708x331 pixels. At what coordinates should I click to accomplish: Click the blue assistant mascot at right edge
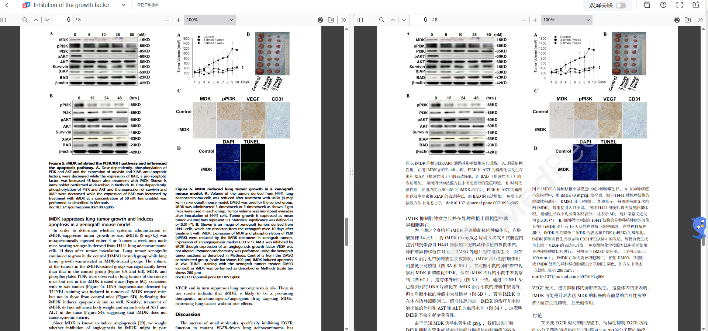tap(699, 228)
